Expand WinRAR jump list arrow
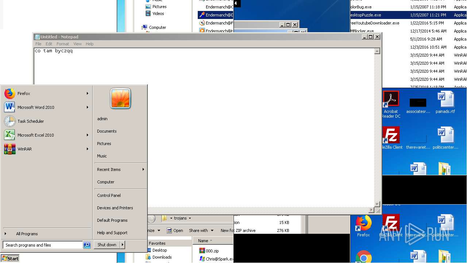The image size is (467, 263). (88, 149)
